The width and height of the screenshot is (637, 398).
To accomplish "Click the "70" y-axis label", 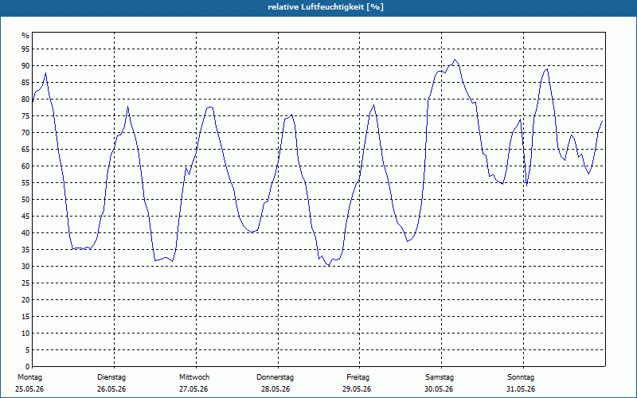I will coord(25,133).
